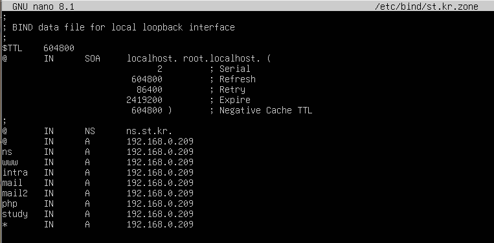Place cursor on ns.st.kr. nameserver entry

[150, 131]
